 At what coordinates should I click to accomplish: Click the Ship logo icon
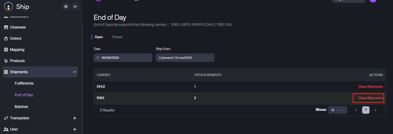(x=9, y=7)
